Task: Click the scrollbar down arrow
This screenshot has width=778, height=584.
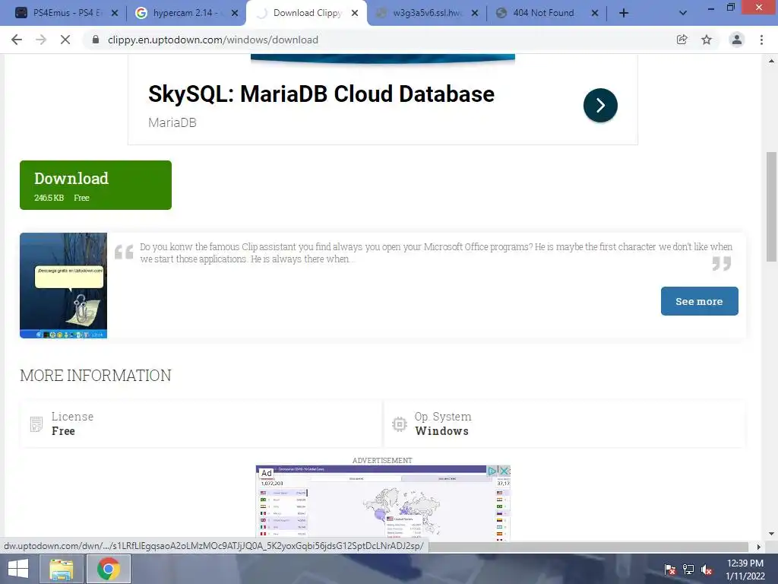Action: [x=771, y=534]
